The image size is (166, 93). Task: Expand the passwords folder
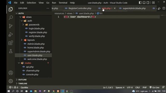(34, 25)
